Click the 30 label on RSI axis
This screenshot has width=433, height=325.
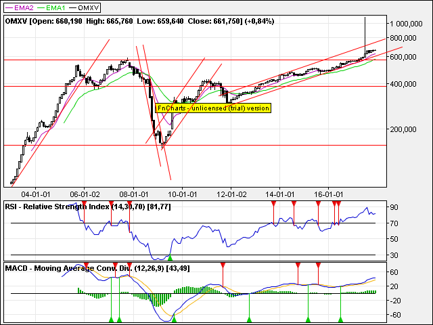[x=394, y=255]
